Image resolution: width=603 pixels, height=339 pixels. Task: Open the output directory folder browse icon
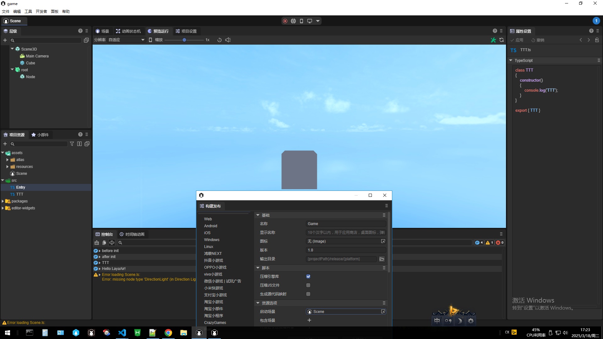pos(382,259)
